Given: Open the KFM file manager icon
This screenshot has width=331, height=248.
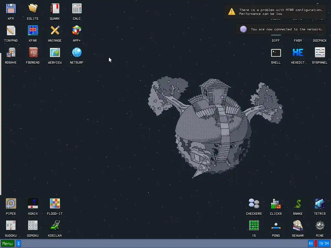Looking at the screenshot, I should tap(11, 9).
